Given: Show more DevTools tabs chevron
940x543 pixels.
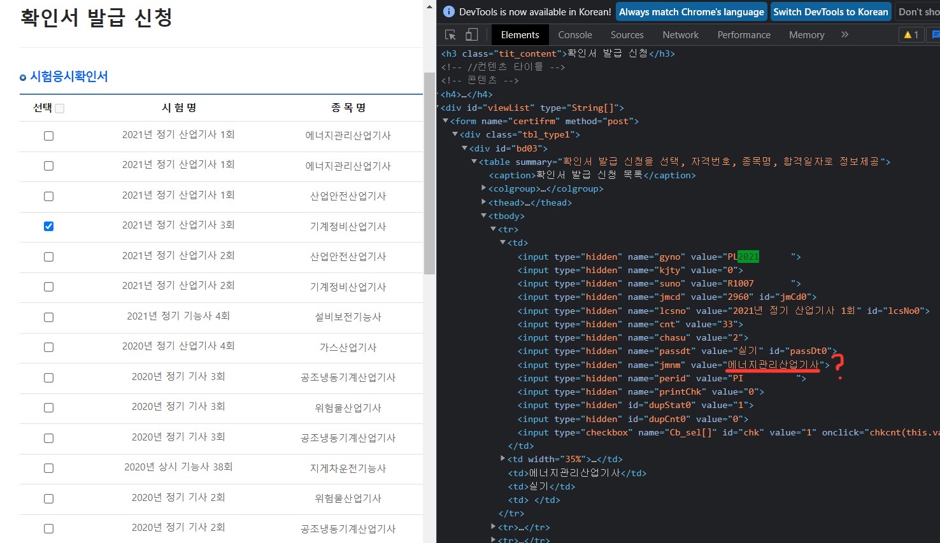Looking at the screenshot, I should click(x=844, y=35).
